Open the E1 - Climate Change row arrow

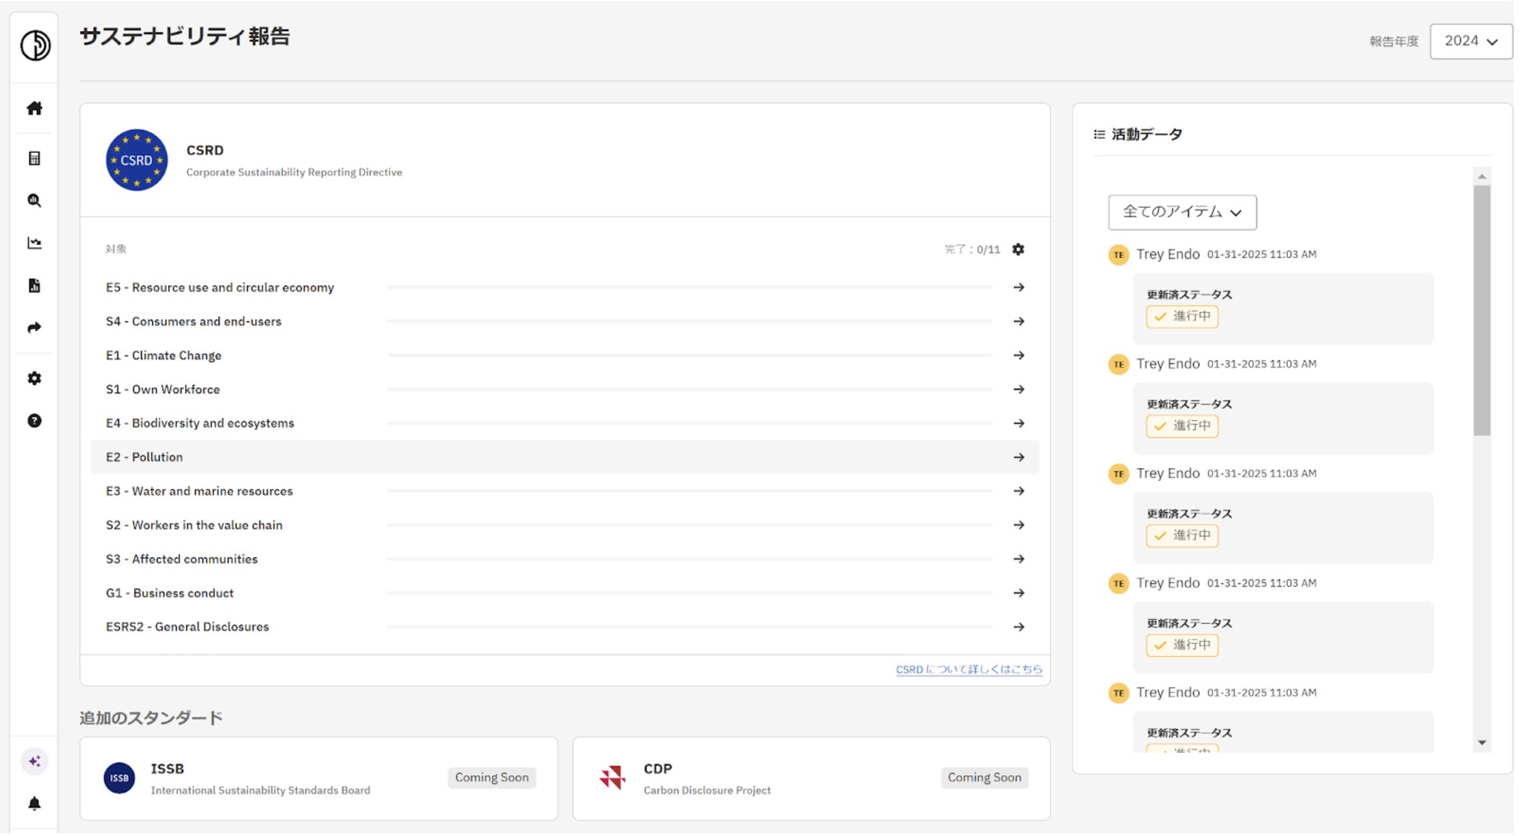point(1019,356)
